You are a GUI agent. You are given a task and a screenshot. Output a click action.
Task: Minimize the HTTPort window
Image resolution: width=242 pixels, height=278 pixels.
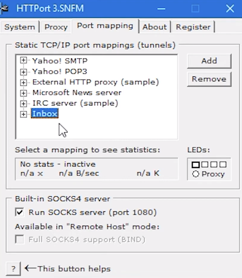coord(161,8)
